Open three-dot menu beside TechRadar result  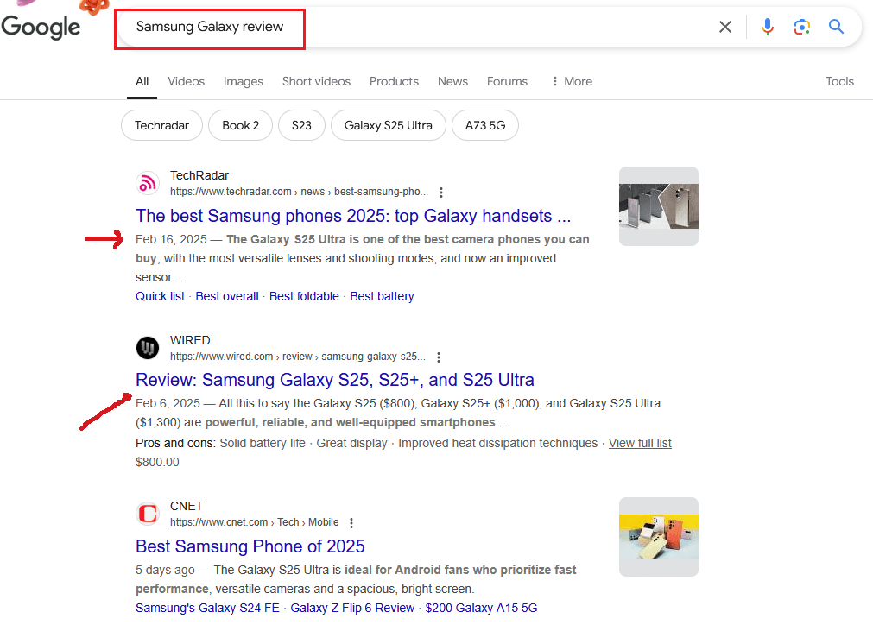click(x=441, y=192)
